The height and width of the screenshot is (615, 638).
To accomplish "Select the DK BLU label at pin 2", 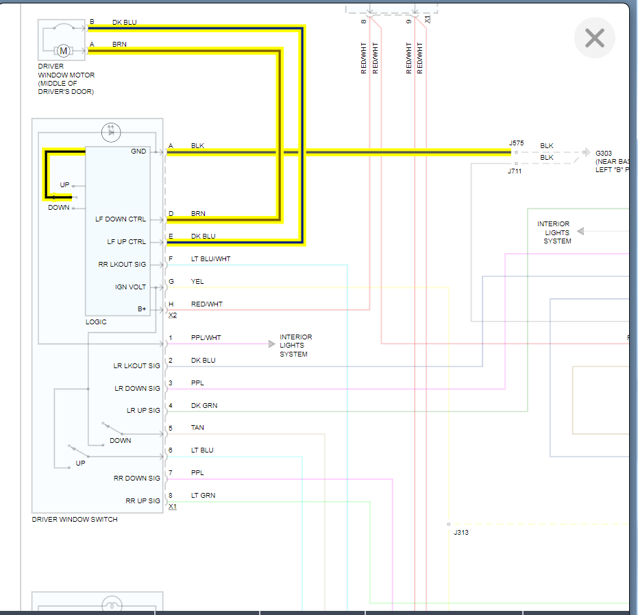I will point(203,361).
